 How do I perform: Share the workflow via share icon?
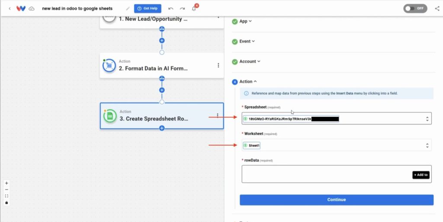coord(437,9)
